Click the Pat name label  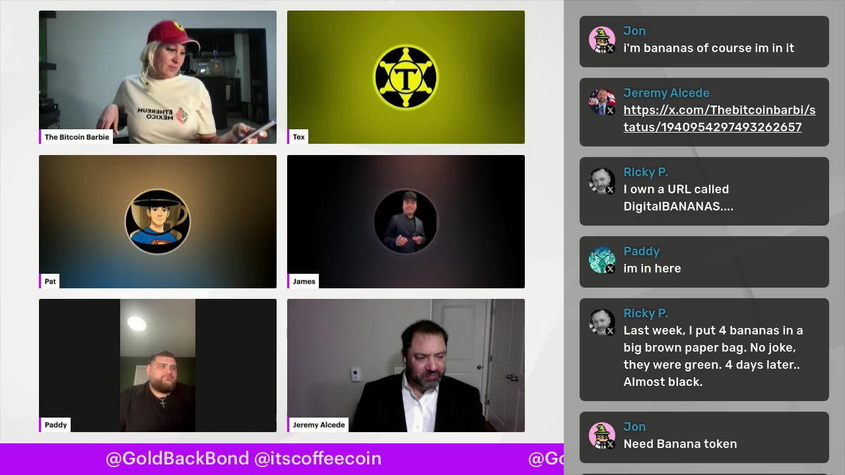(x=50, y=281)
